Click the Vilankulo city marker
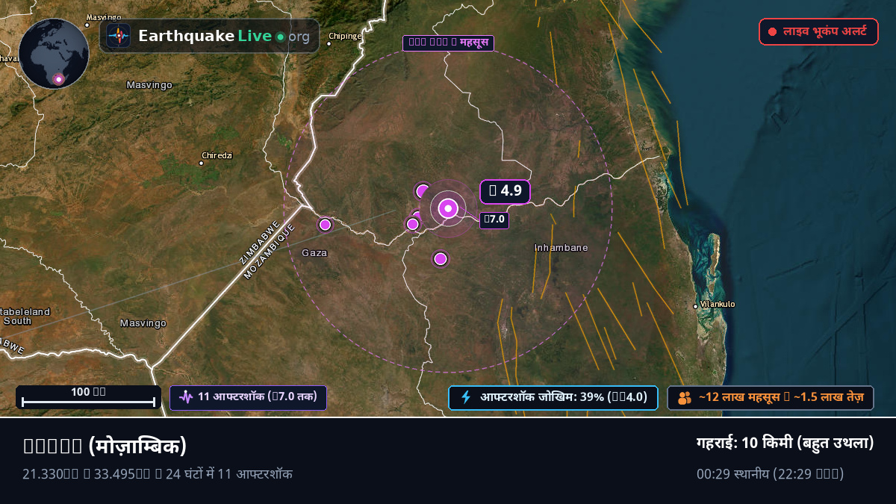 click(696, 305)
